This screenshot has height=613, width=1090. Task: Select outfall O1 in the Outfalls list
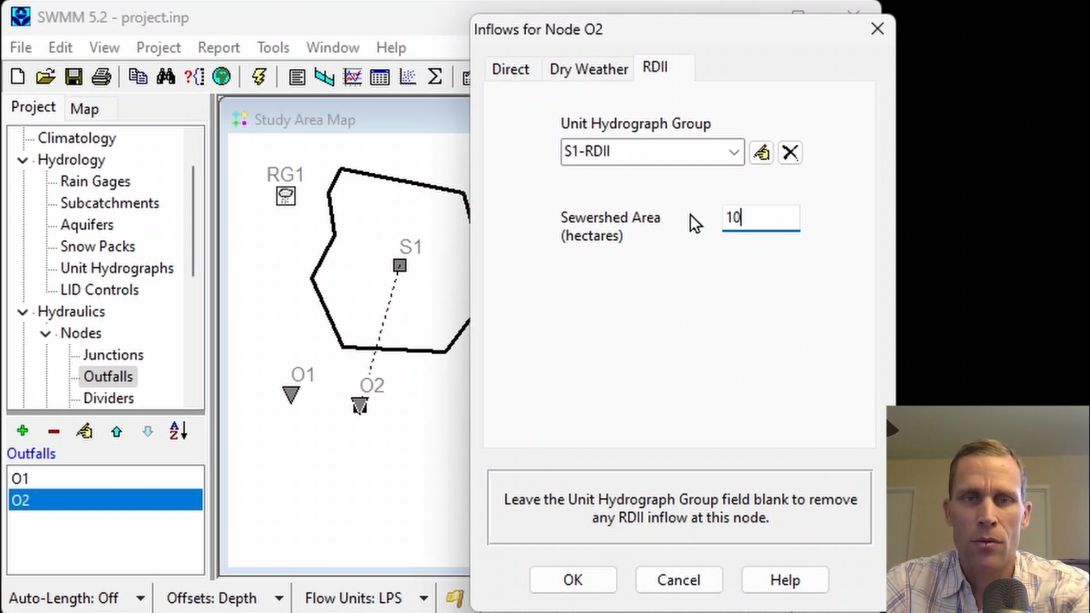(105, 478)
